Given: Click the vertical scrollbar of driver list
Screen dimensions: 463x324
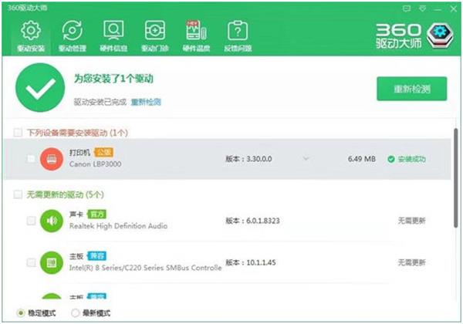Looking at the screenshot, I should [455, 178].
